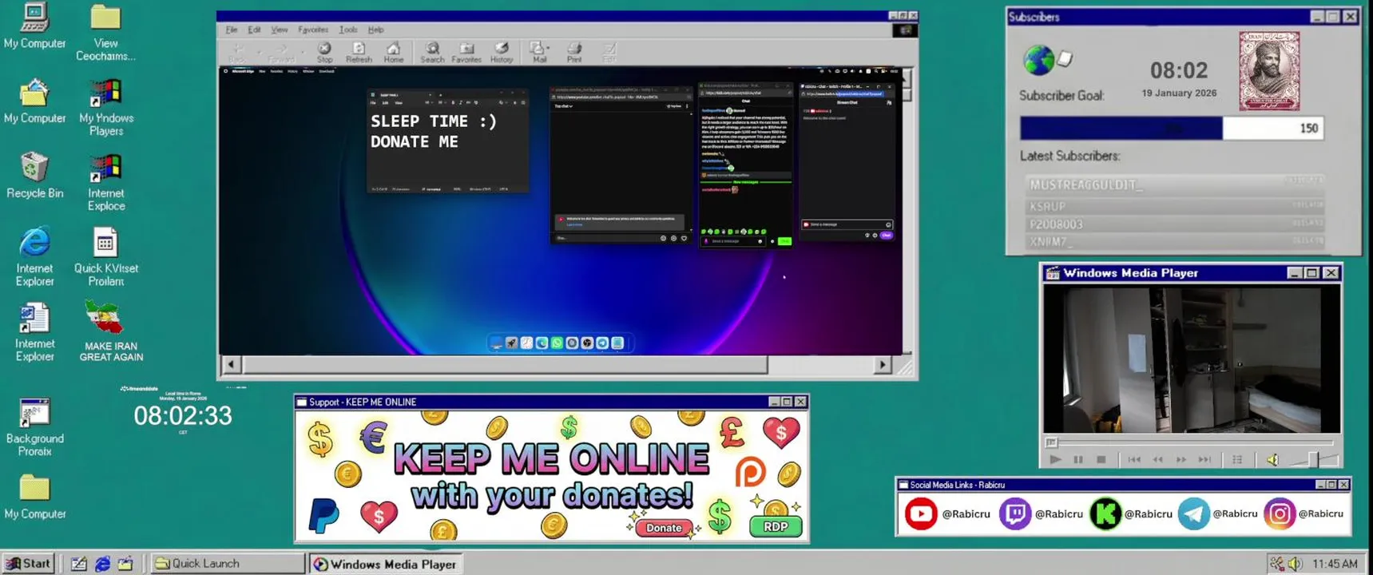This screenshot has height=575, width=1373.
Task: Mute Media Player with speaker icon
Action: tap(1272, 459)
